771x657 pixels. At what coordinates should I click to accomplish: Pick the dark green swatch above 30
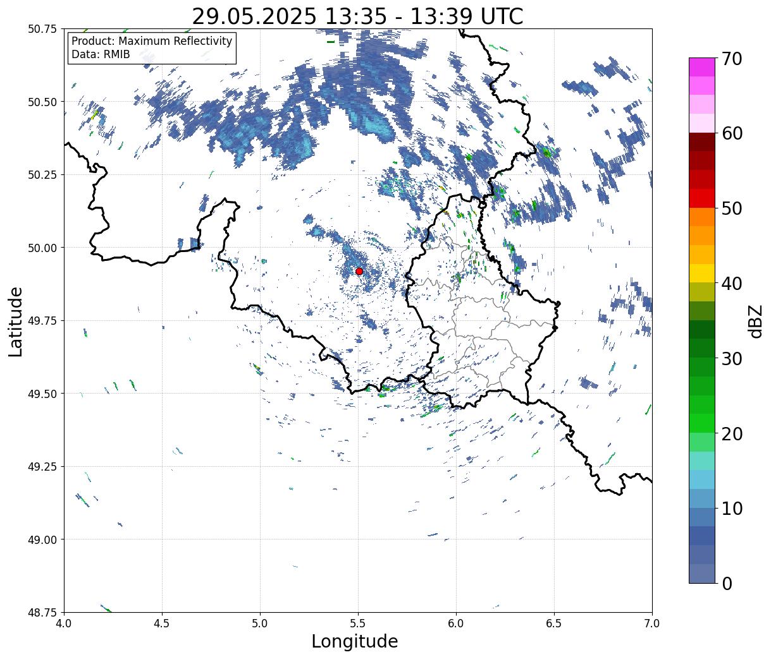(701, 348)
